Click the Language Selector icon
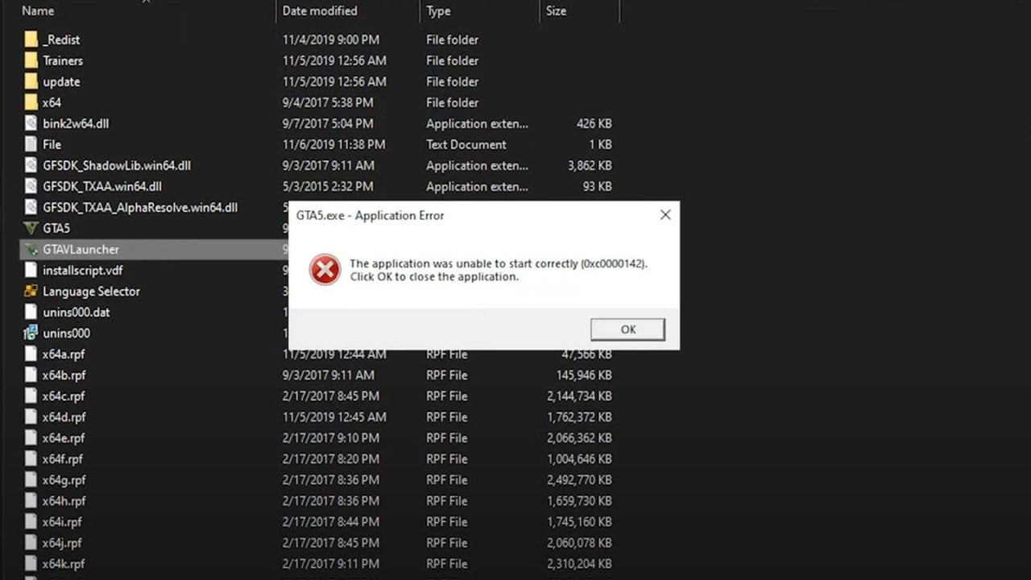 click(x=31, y=292)
